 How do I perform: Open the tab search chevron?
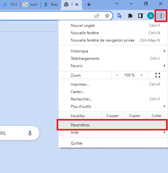tap(116, 4)
